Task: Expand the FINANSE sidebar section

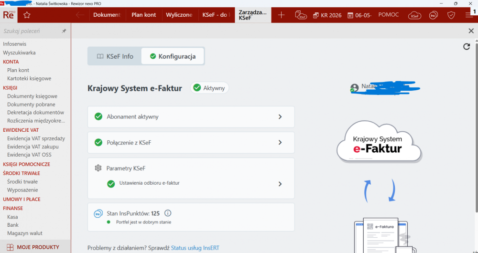Action: tap(13, 208)
